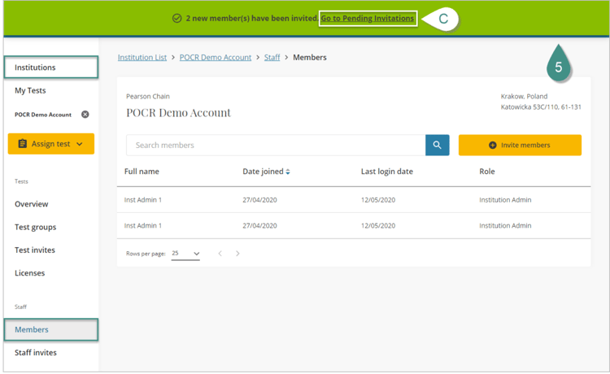This screenshot has width=610, height=374.
Task: Click Invite members button
Action: [520, 145]
